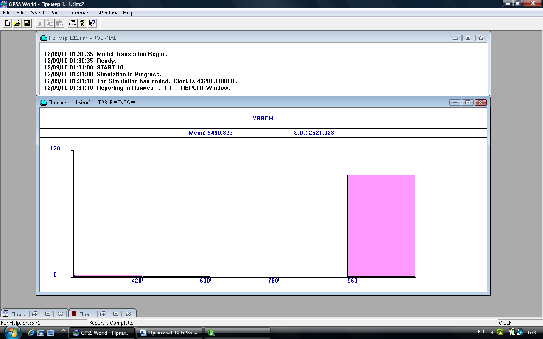543x339 pixels.
Task: Click the first minimized window notepad icon
Action: [x=6, y=314]
